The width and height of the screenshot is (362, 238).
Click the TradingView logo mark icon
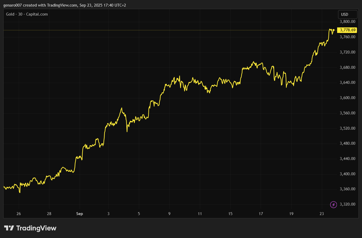pos(9,228)
